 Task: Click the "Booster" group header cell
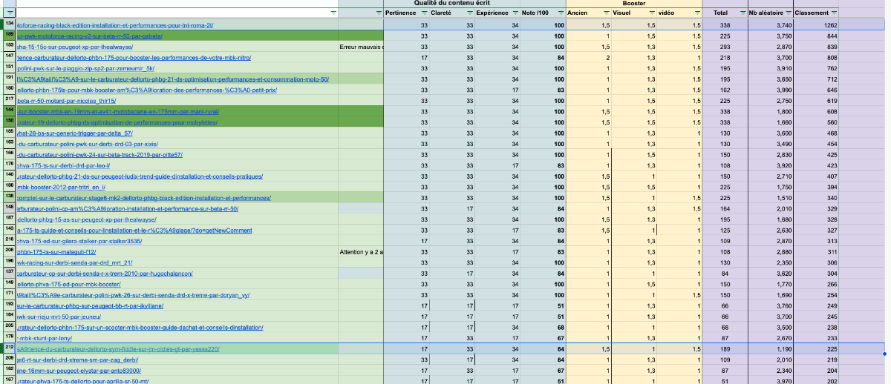(x=633, y=4)
